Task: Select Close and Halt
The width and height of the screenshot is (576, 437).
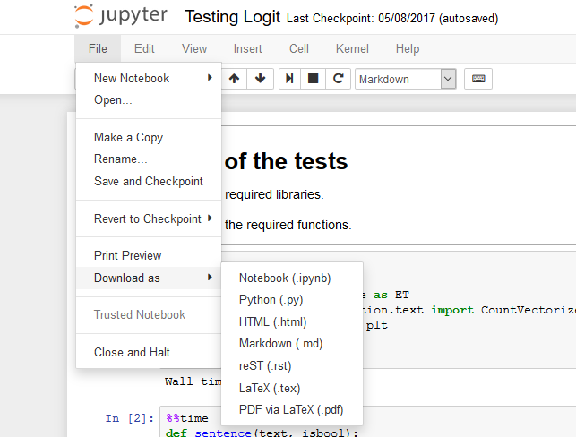Action: pos(149,352)
